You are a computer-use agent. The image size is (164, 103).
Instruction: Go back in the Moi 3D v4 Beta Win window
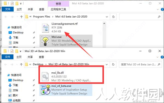click(6, 64)
